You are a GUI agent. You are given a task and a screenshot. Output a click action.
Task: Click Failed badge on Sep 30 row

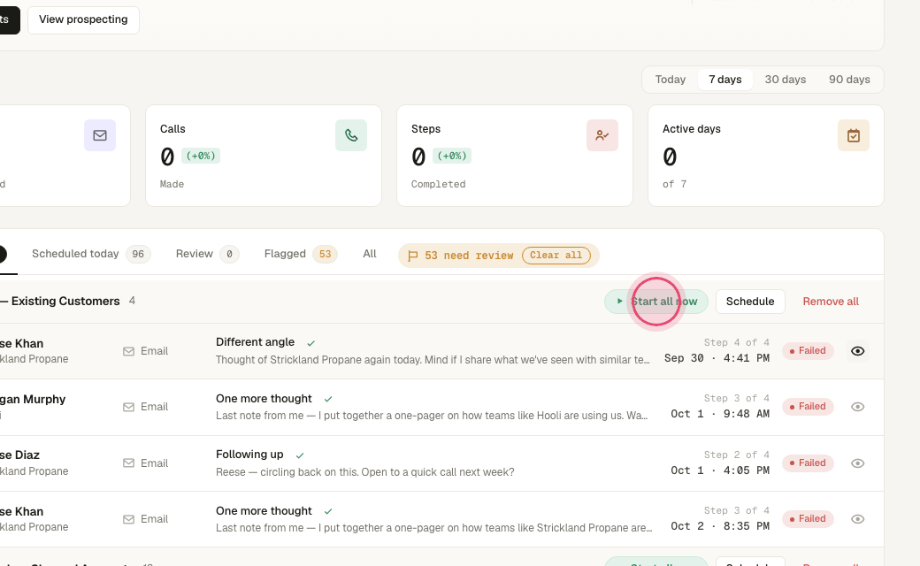pos(808,351)
